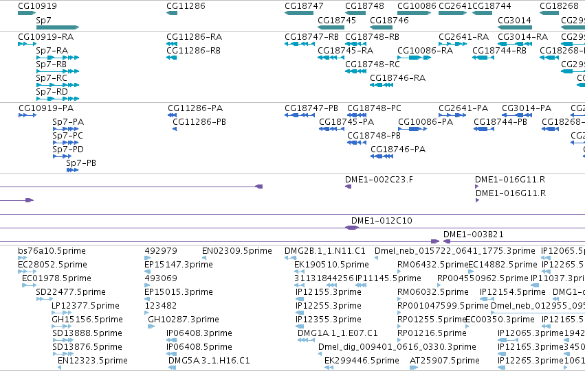Select protein label Sp7-PB
Image resolution: width=585 pixels, height=371 pixels.
click(81, 163)
